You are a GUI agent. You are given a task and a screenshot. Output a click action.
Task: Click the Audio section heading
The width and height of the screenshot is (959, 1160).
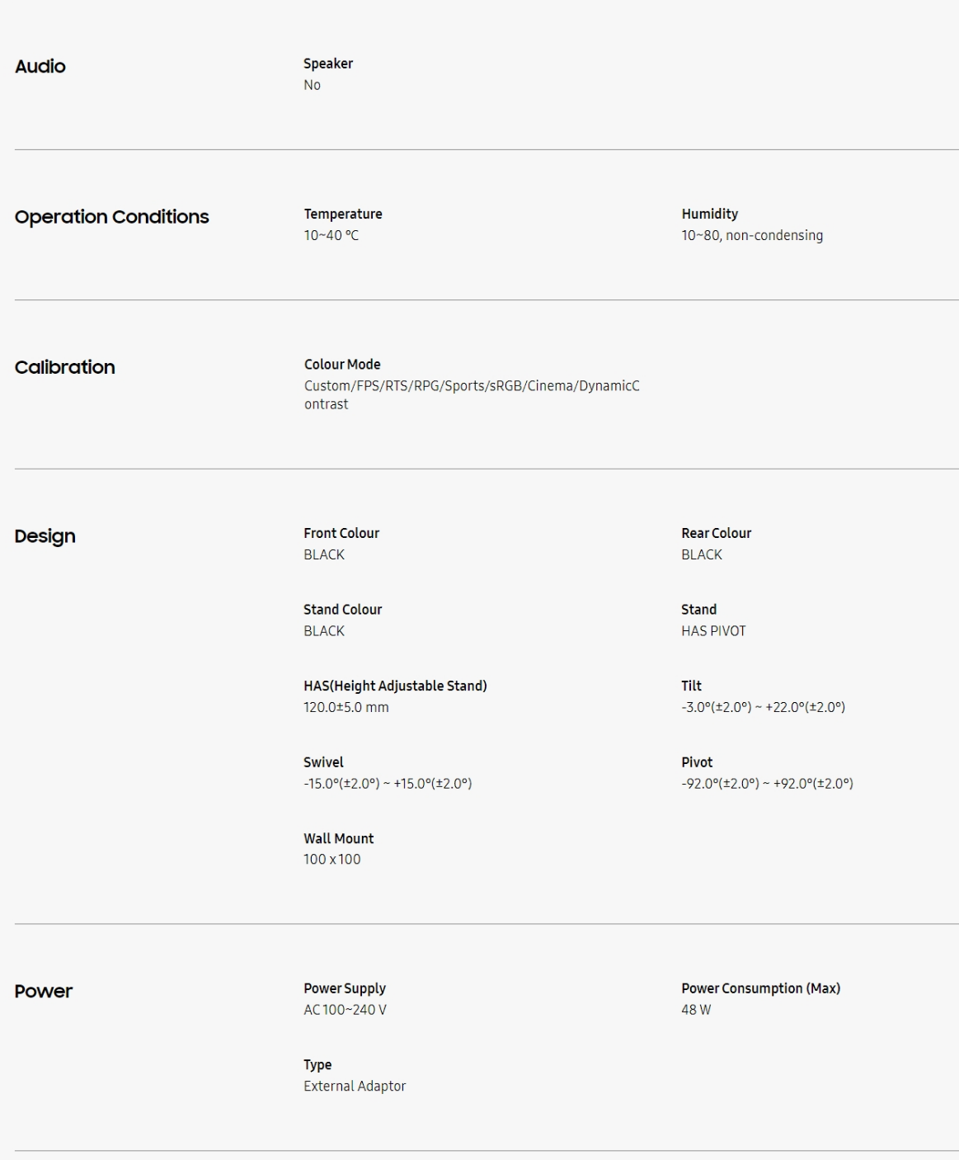click(x=40, y=67)
